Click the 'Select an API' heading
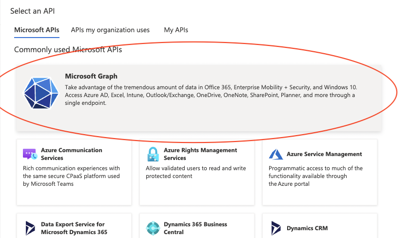 point(33,11)
